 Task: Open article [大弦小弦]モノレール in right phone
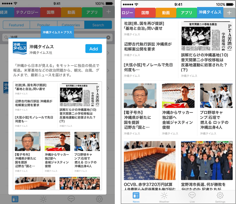click(x=148, y=67)
